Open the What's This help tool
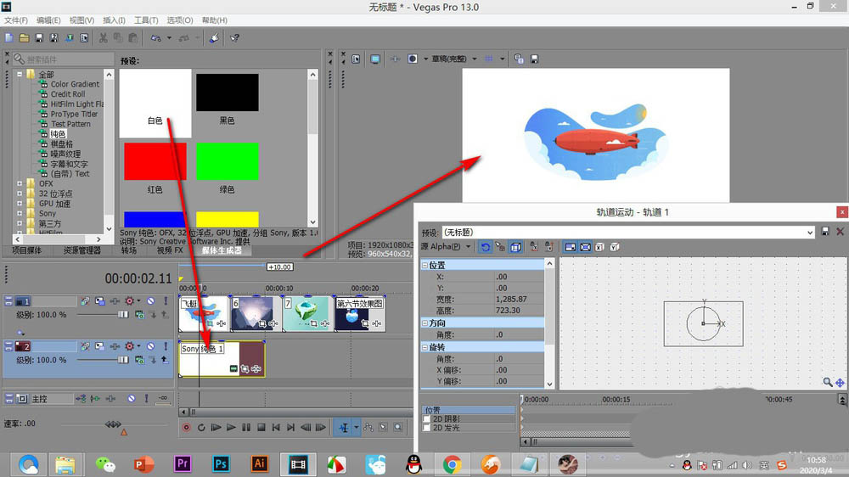This screenshot has width=849, height=477. coord(234,38)
